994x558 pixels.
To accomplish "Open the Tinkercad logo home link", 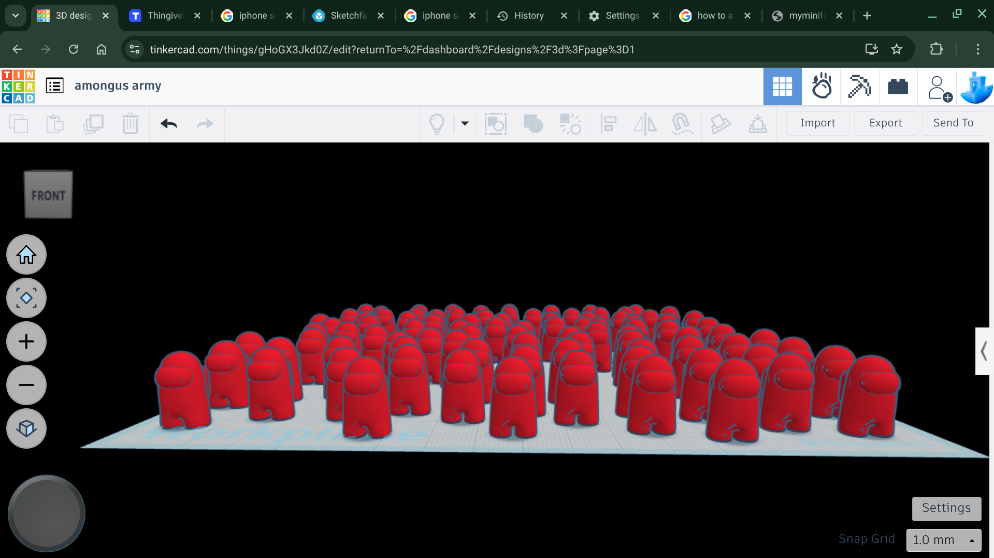I will 19,86.
